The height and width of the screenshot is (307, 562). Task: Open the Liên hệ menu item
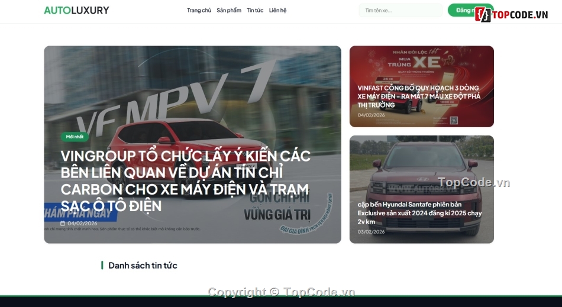278,11
